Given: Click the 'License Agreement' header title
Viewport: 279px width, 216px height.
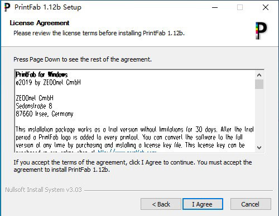Looking at the screenshot, I should (x=40, y=23).
